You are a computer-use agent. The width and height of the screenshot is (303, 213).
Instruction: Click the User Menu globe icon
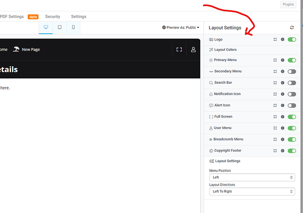282,128
